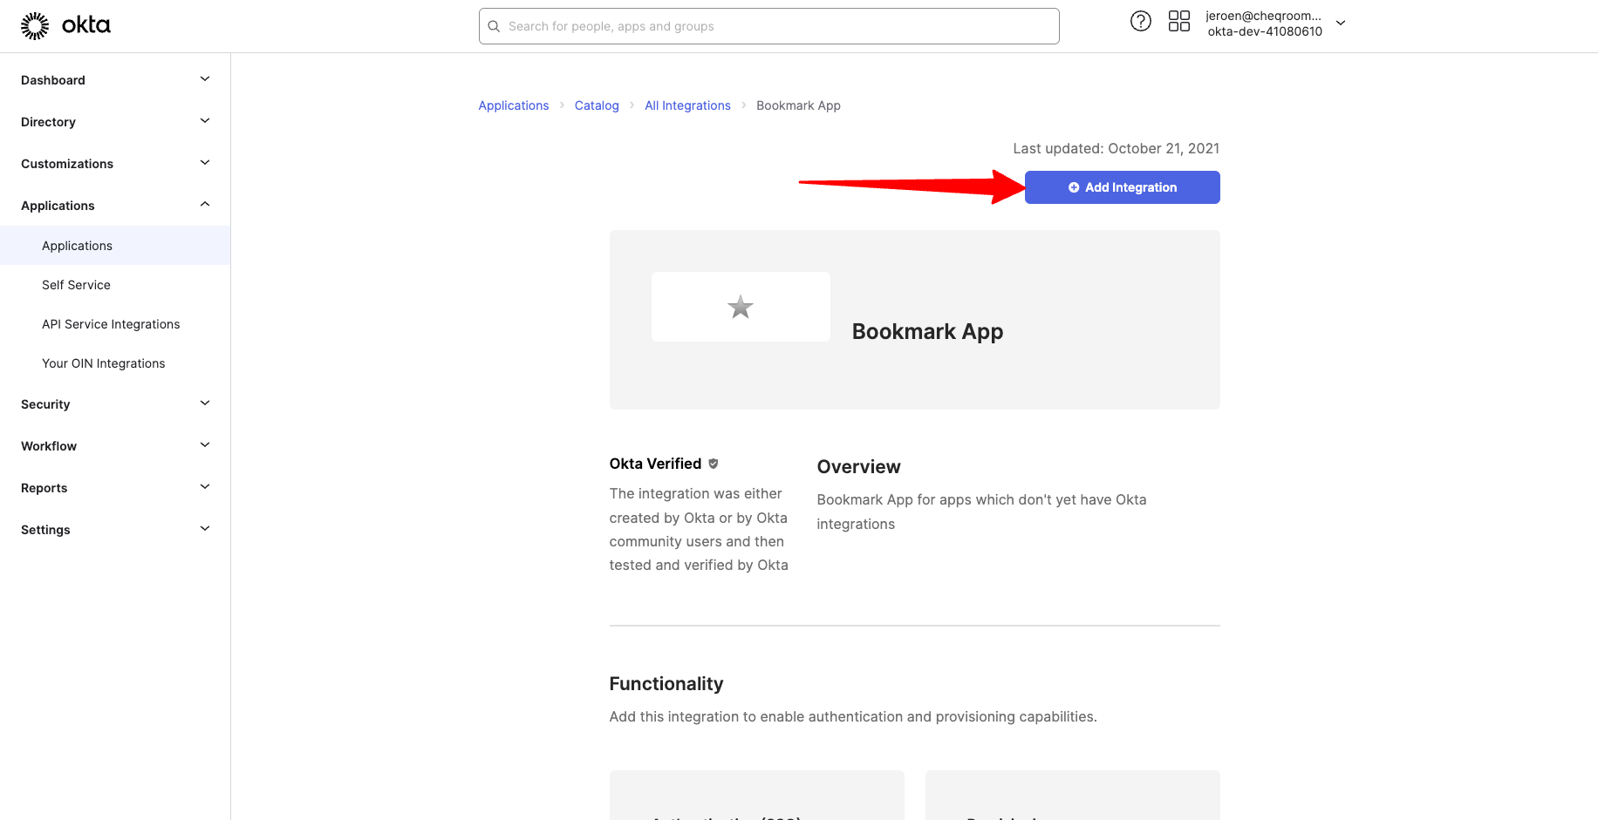Open the apps grid icon

pos(1178,22)
